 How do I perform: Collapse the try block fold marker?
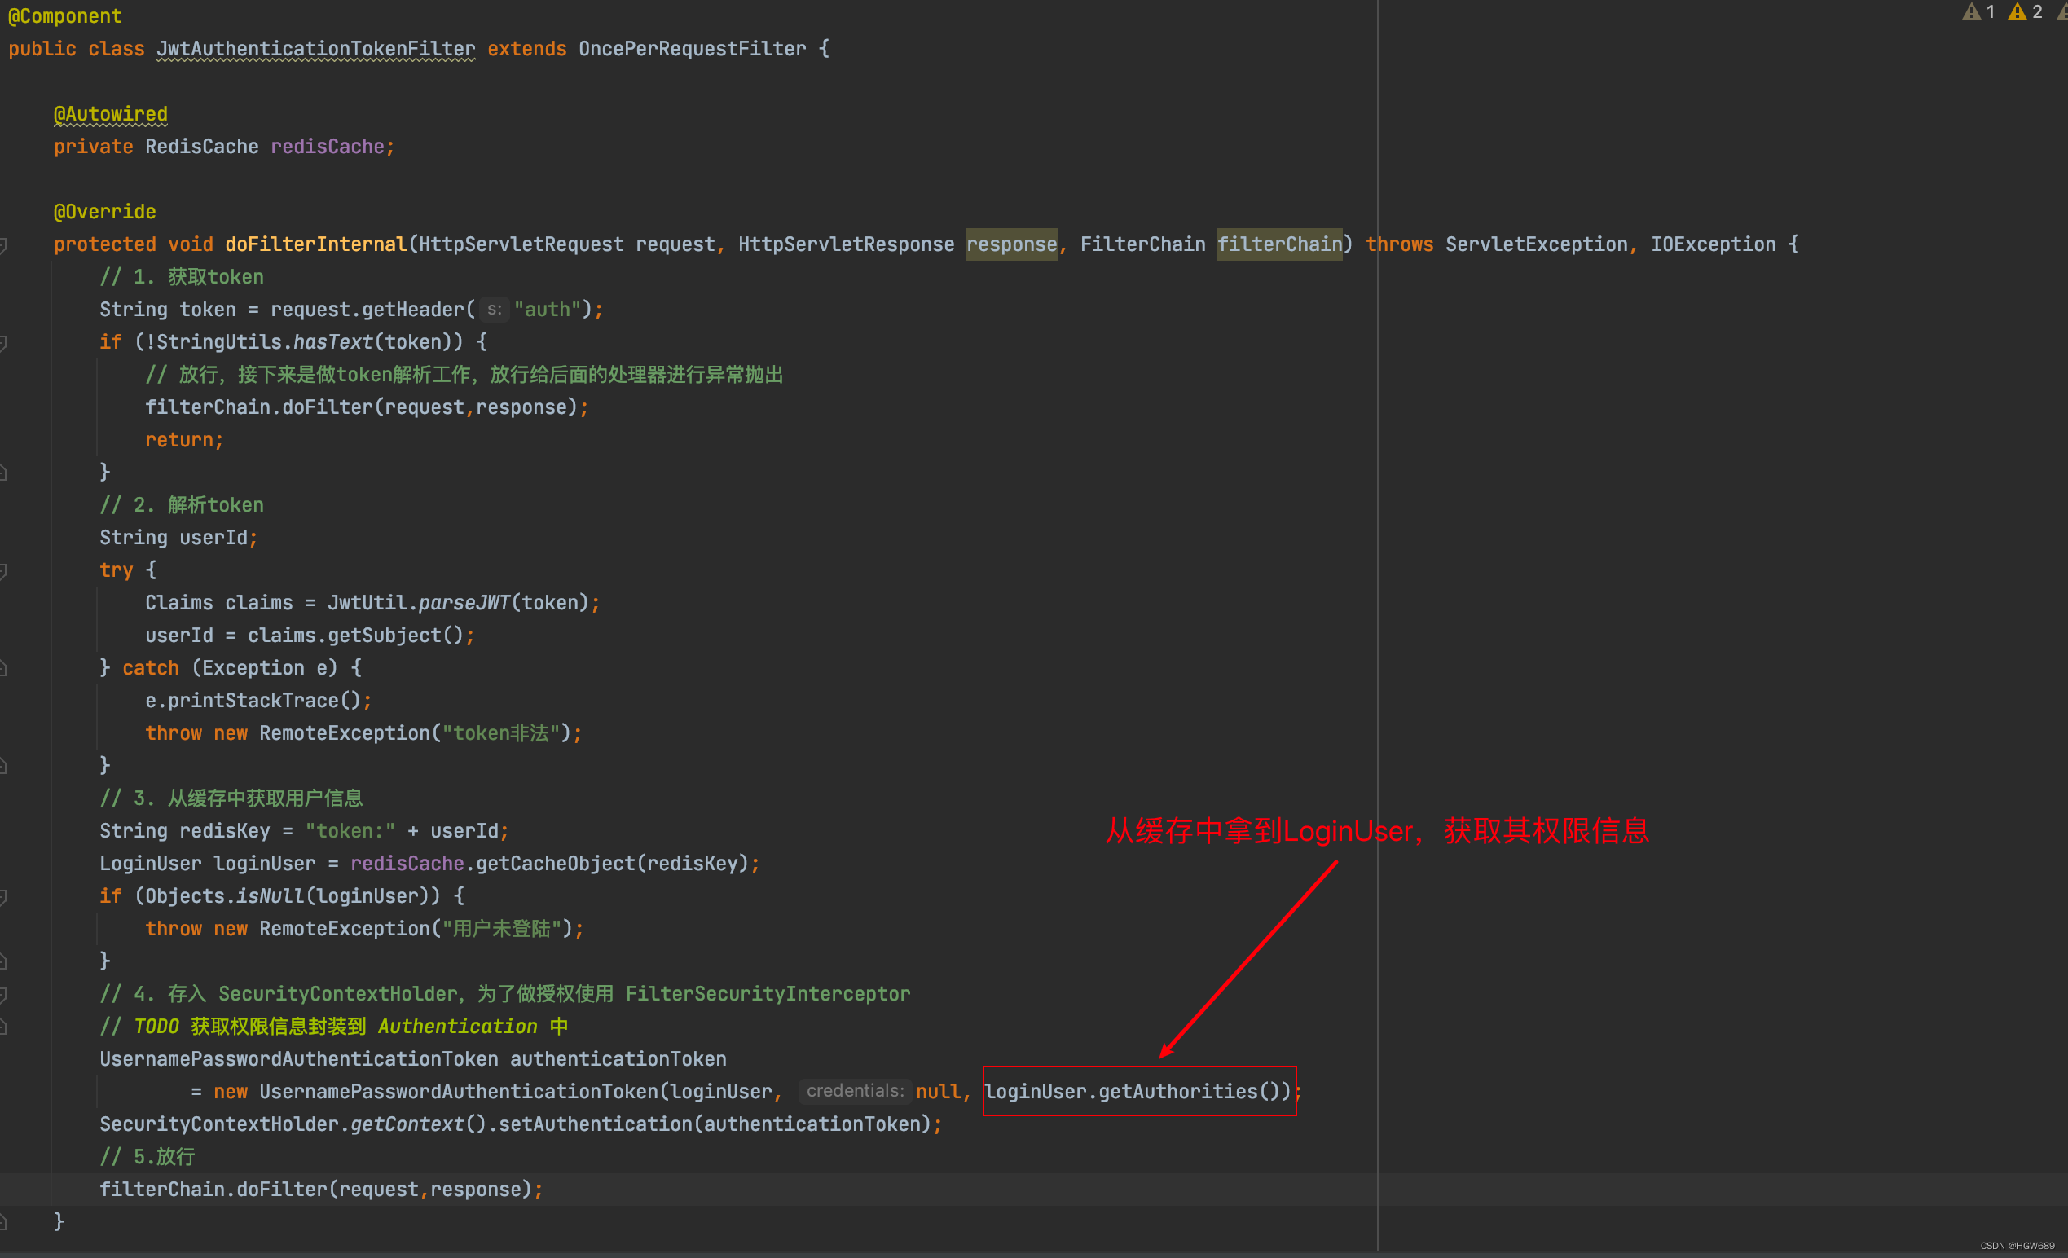(3, 570)
